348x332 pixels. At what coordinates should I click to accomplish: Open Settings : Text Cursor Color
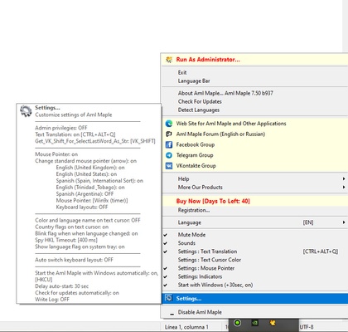210,260
